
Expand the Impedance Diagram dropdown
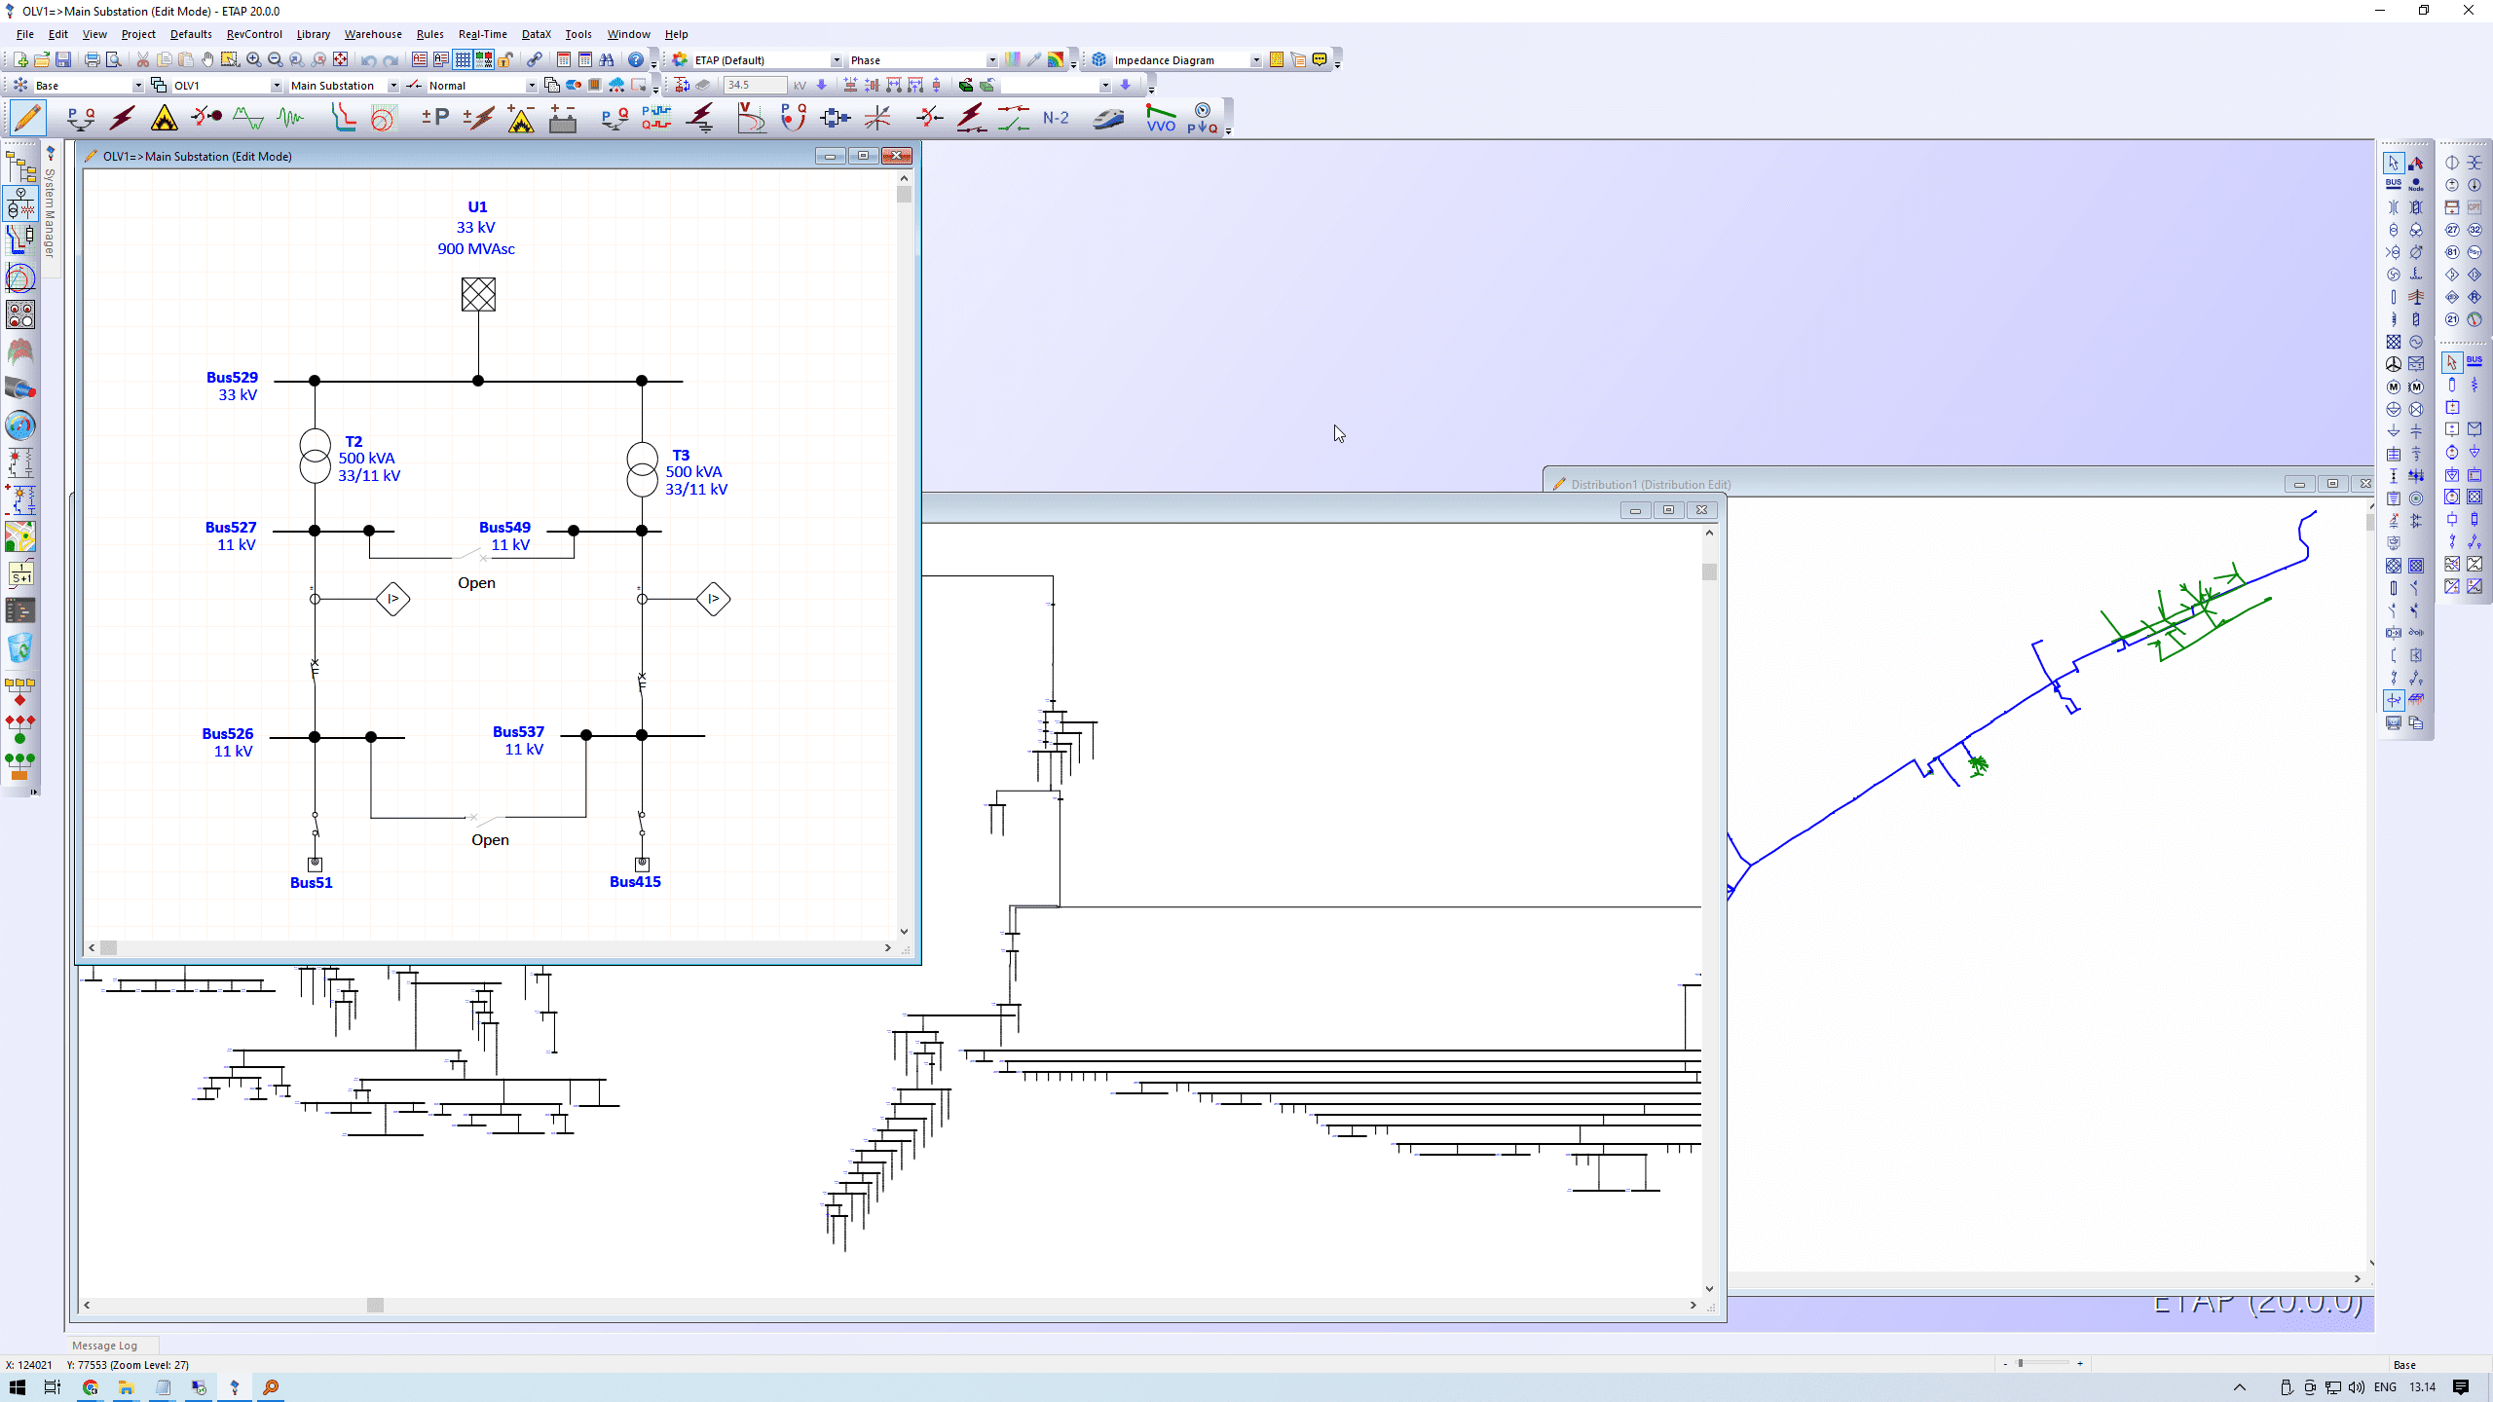[1256, 59]
